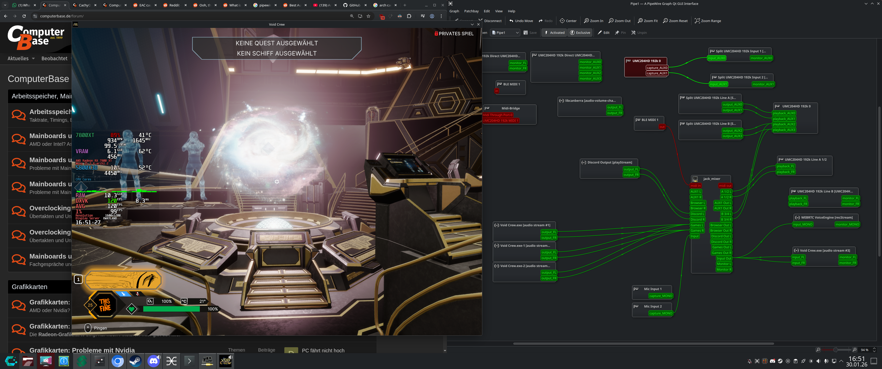
Task: Toggle the Activated patchbay button
Action: (x=554, y=33)
